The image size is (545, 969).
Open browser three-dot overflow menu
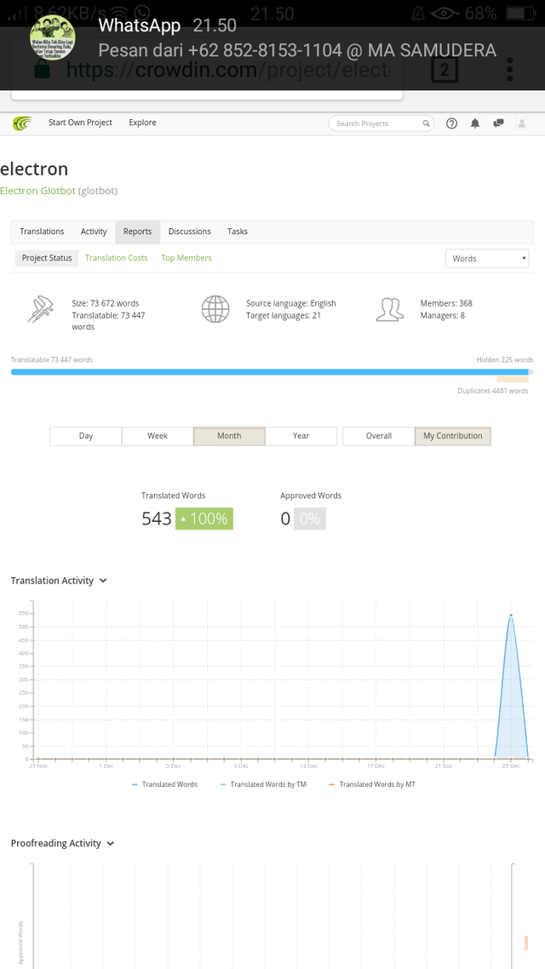point(510,70)
